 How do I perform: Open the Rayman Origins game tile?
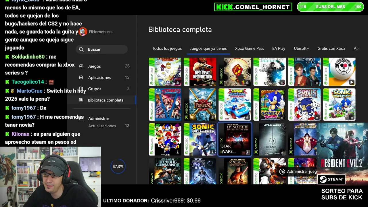165,72
